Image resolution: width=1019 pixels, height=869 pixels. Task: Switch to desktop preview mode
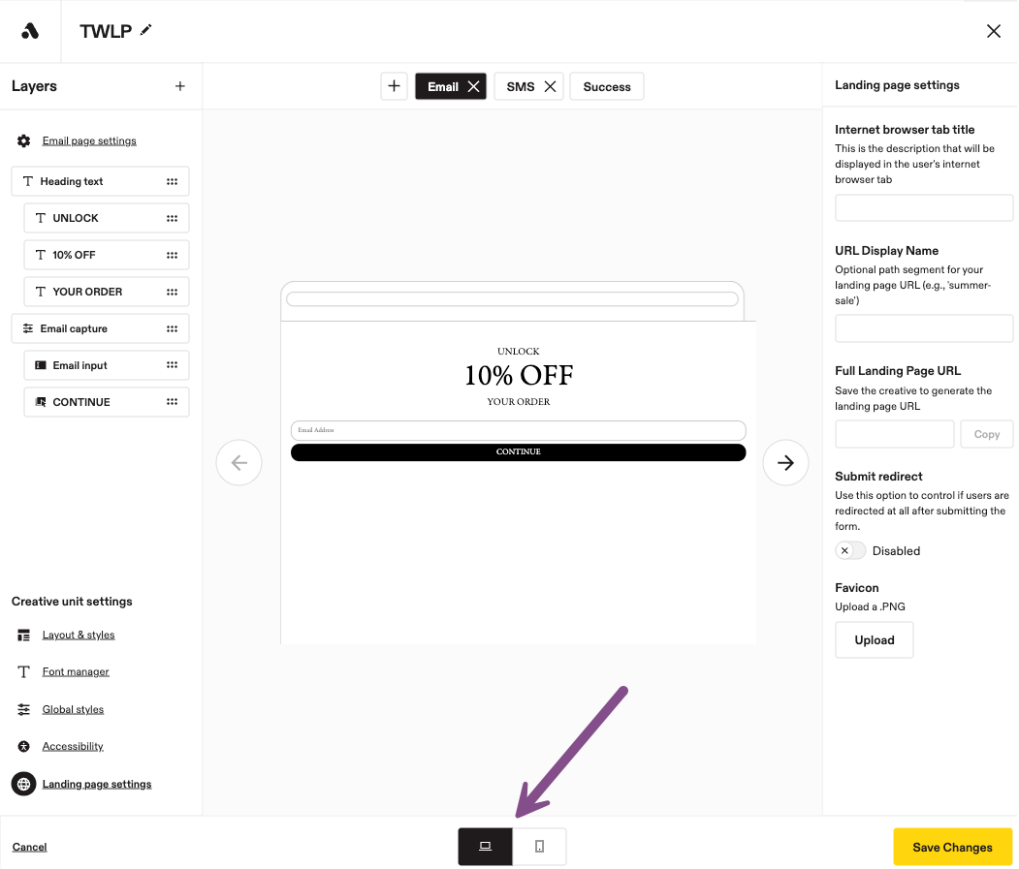coord(485,847)
